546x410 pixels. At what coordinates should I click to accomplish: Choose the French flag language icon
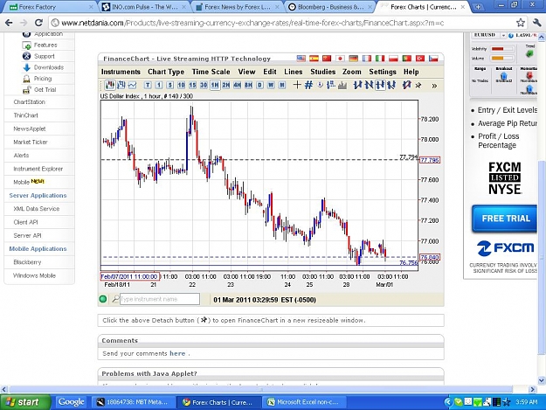click(x=366, y=59)
